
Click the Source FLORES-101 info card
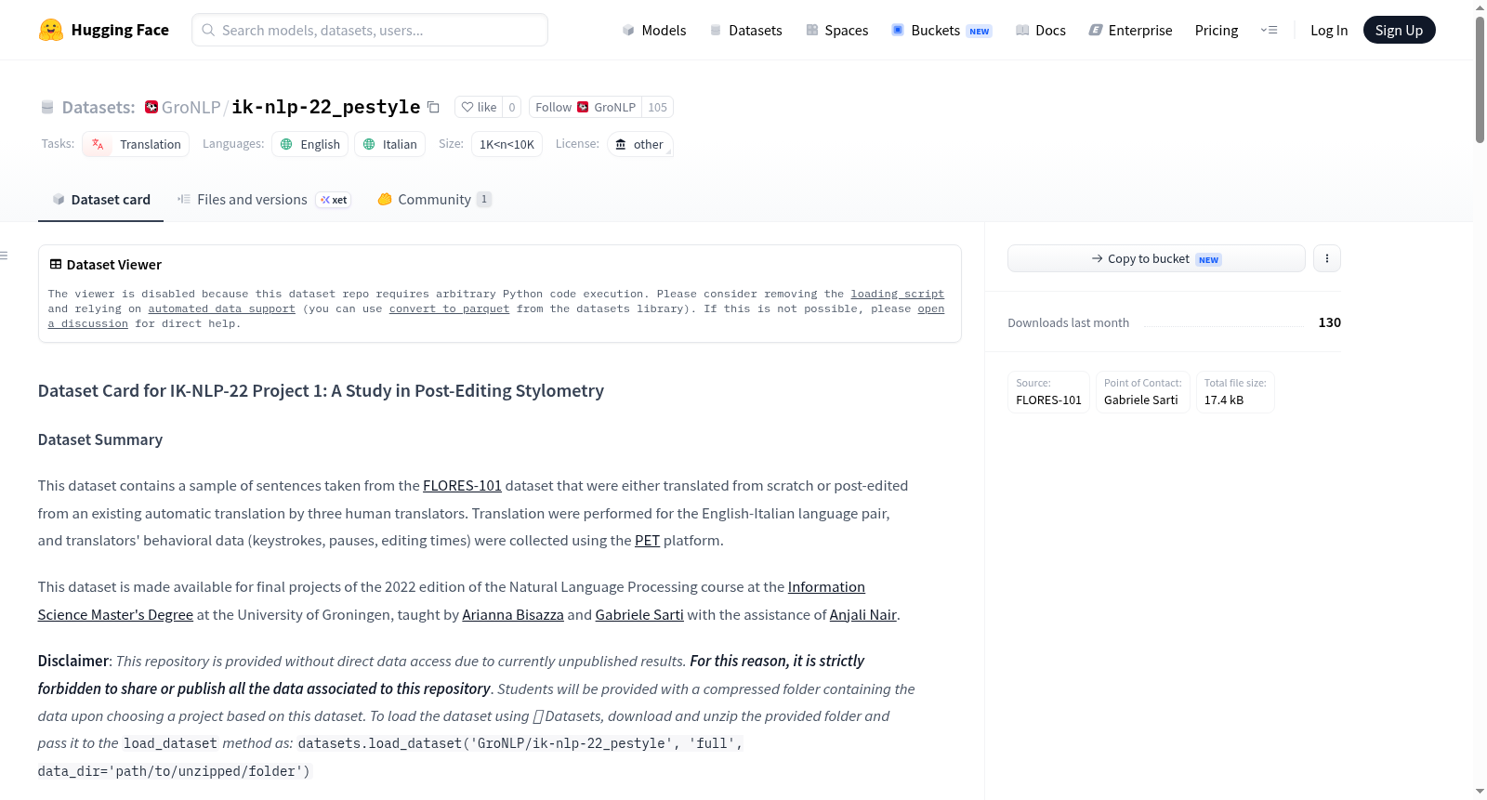click(1048, 391)
